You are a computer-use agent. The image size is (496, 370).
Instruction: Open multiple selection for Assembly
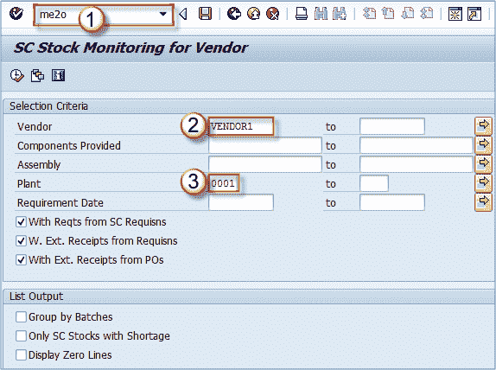[x=483, y=164]
